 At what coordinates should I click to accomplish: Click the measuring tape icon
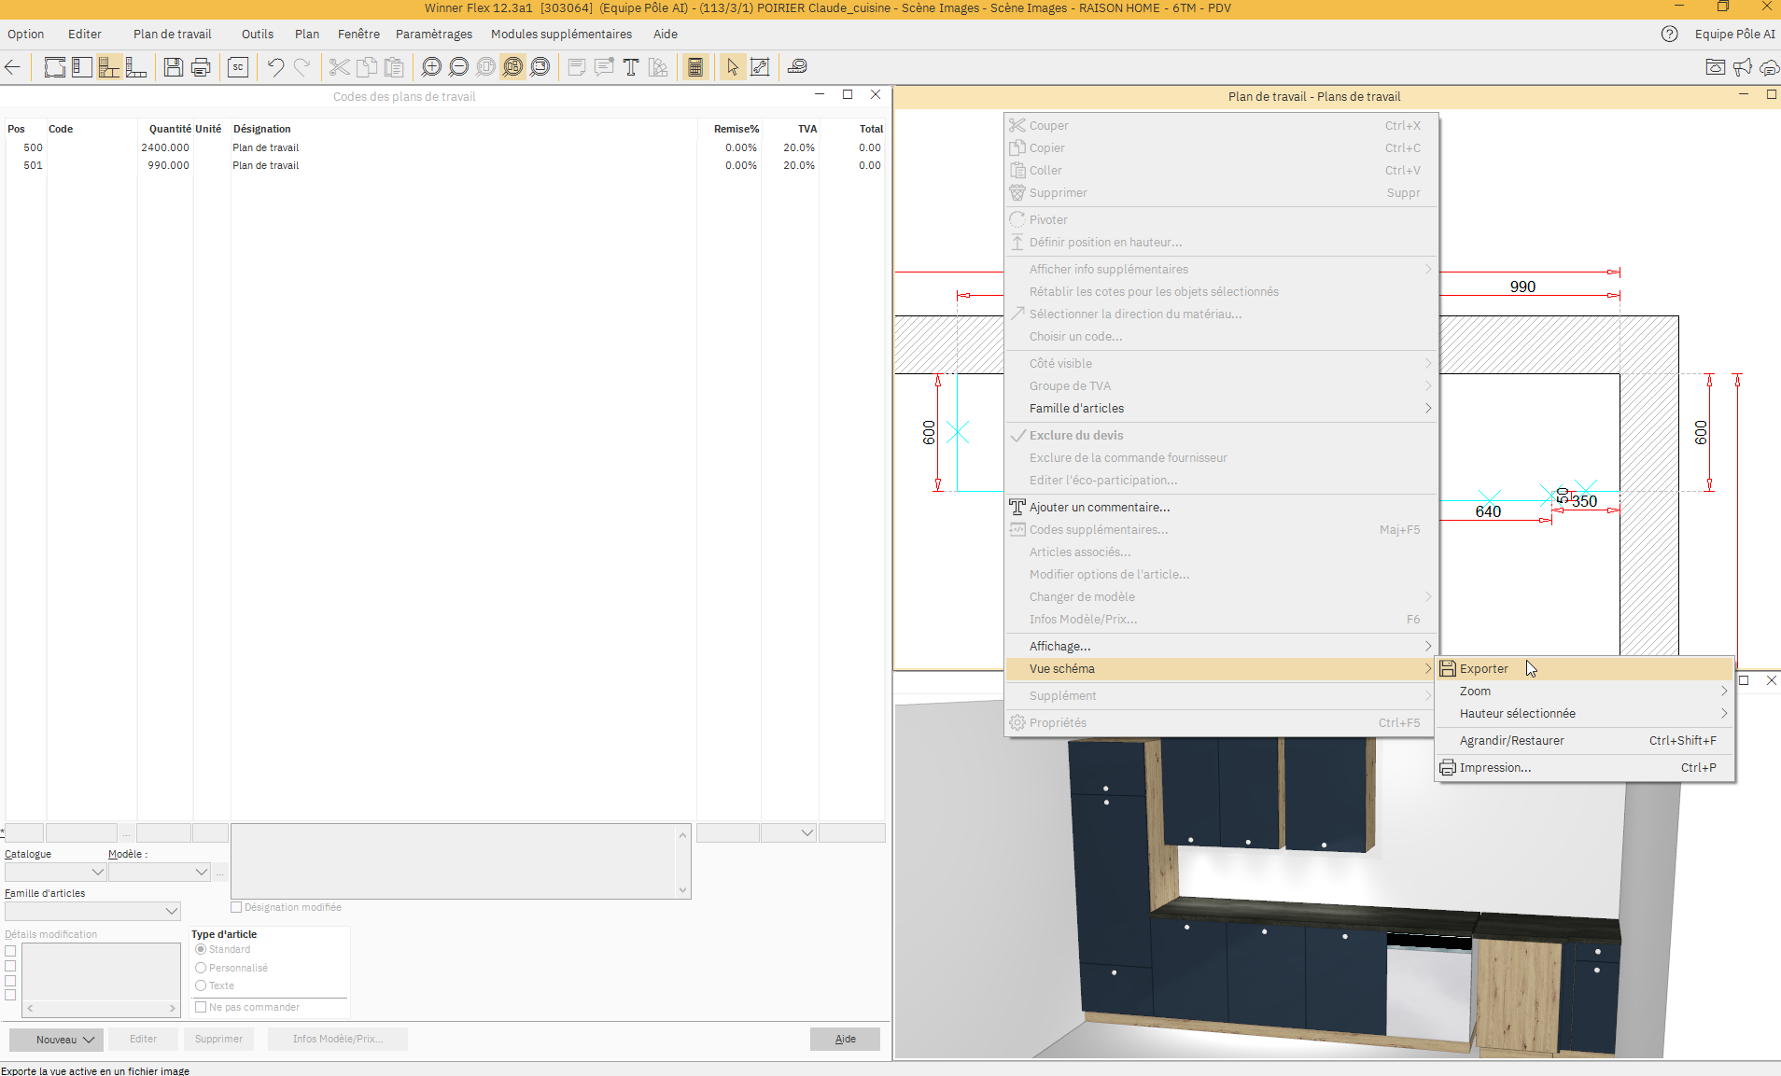[797, 67]
